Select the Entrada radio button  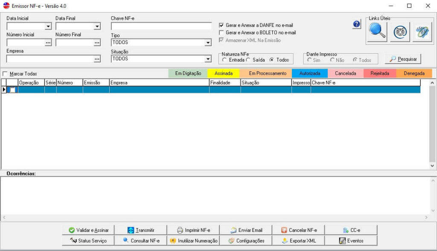point(225,60)
